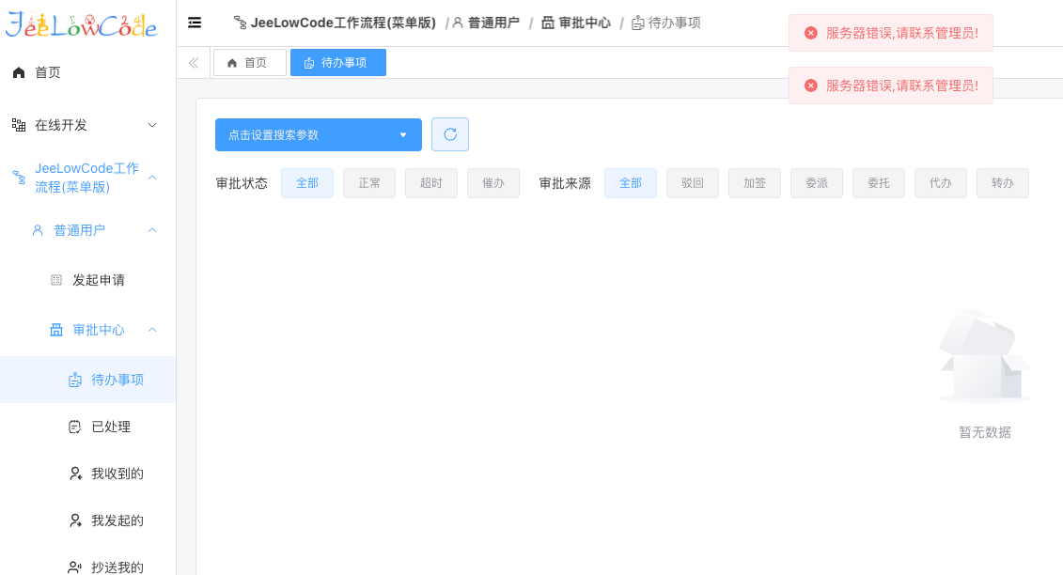Click the home icon in 首页 tab
This screenshot has height=575, width=1063.
232,63
